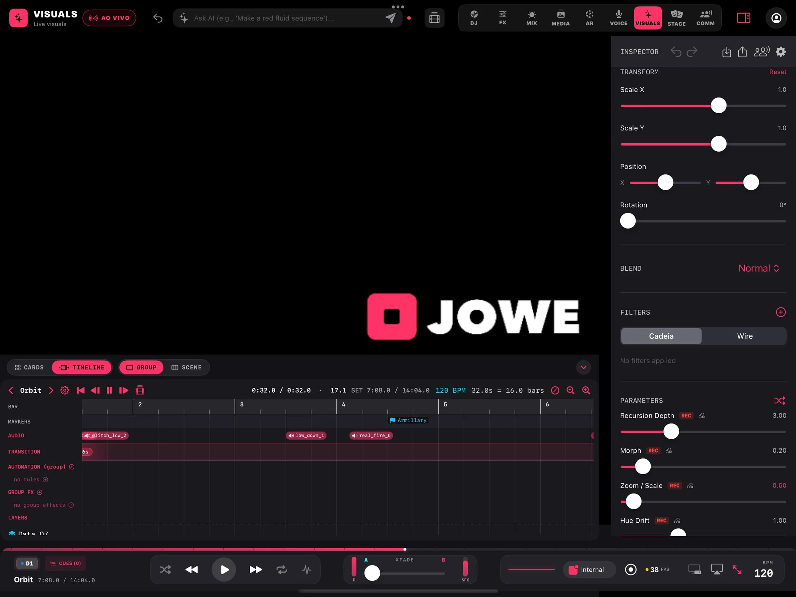This screenshot has width=796, height=597.
Task: Zoom in on the timeline
Action: tap(586, 390)
